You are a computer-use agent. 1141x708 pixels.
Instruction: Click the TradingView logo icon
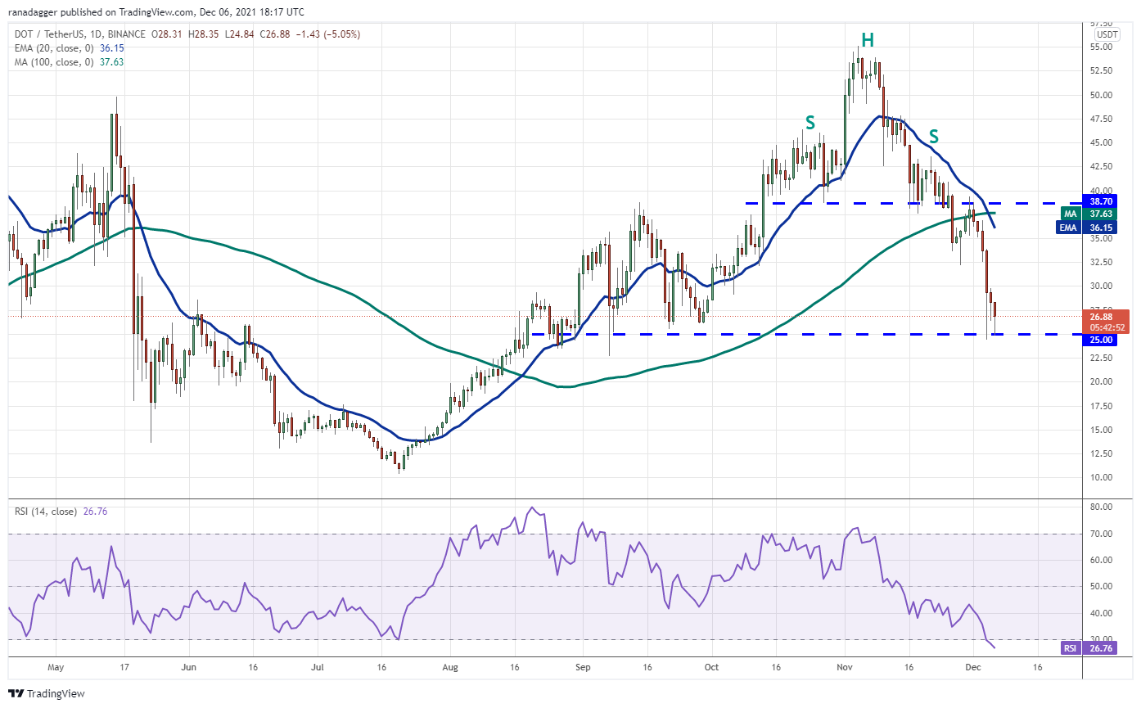[x=17, y=694]
